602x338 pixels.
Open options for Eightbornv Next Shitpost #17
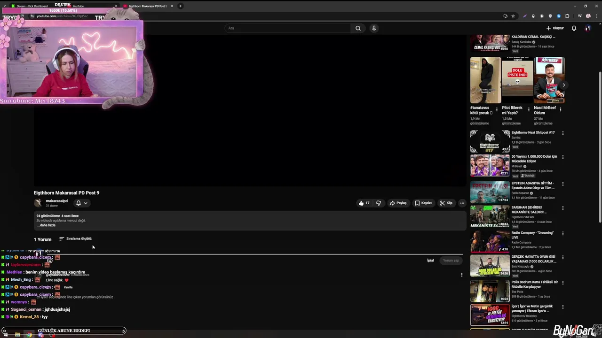(x=562, y=133)
